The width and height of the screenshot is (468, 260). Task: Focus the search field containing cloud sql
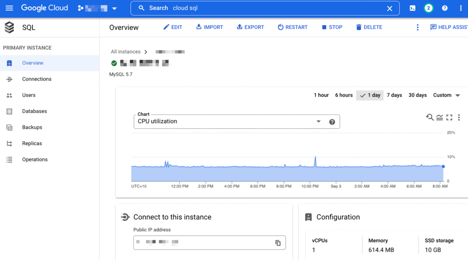265,8
